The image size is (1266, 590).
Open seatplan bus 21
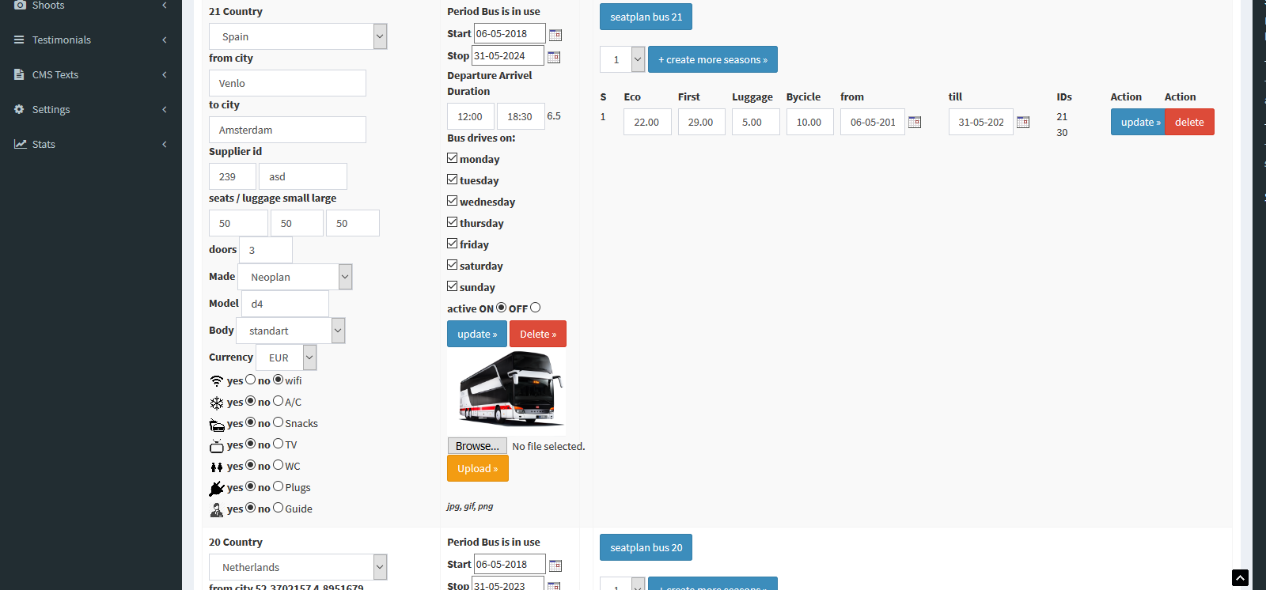646,17
